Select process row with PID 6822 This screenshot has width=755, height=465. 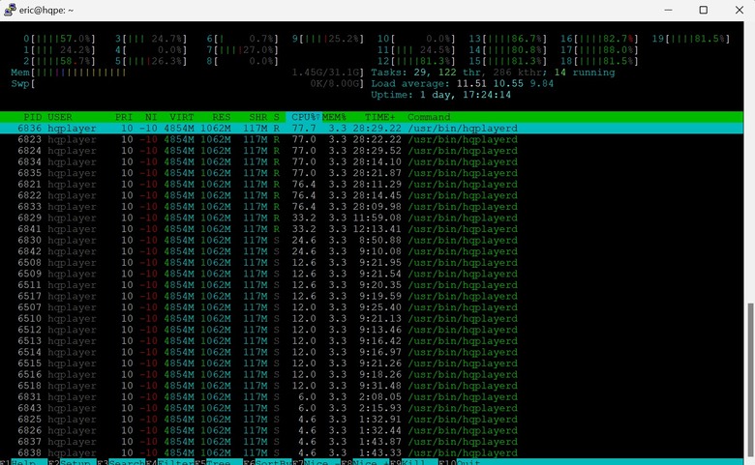(x=372, y=195)
